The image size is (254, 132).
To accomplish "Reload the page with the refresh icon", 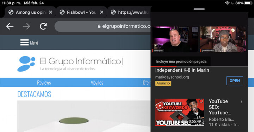I will tap(43, 26).
